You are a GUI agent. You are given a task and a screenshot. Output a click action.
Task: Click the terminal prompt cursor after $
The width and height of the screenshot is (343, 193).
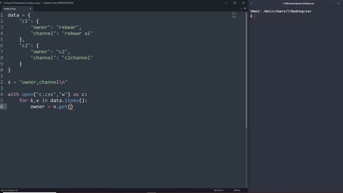(255, 16)
